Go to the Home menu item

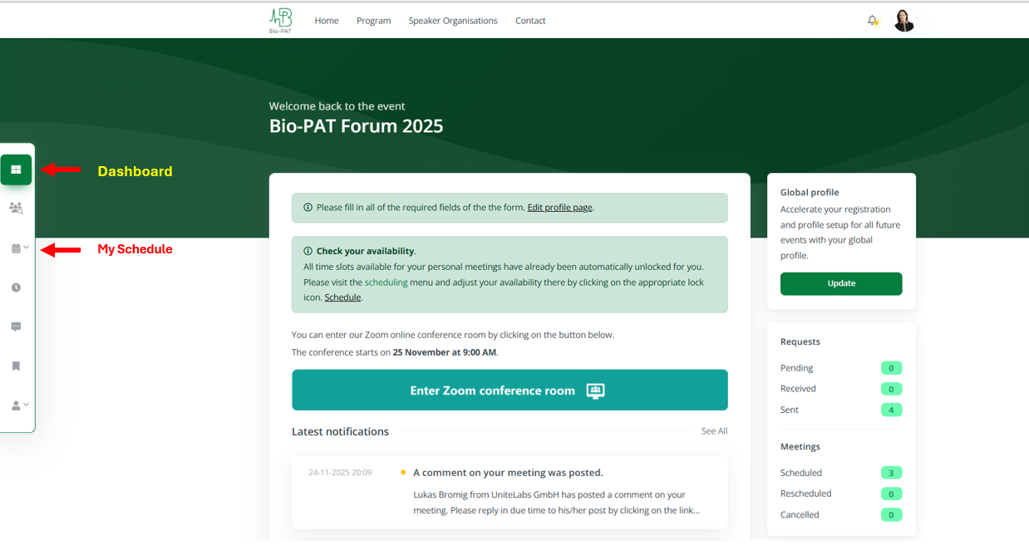[326, 21]
